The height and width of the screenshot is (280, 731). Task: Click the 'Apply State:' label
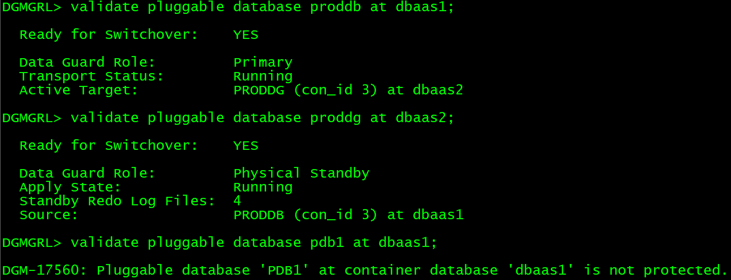[x=70, y=188]
